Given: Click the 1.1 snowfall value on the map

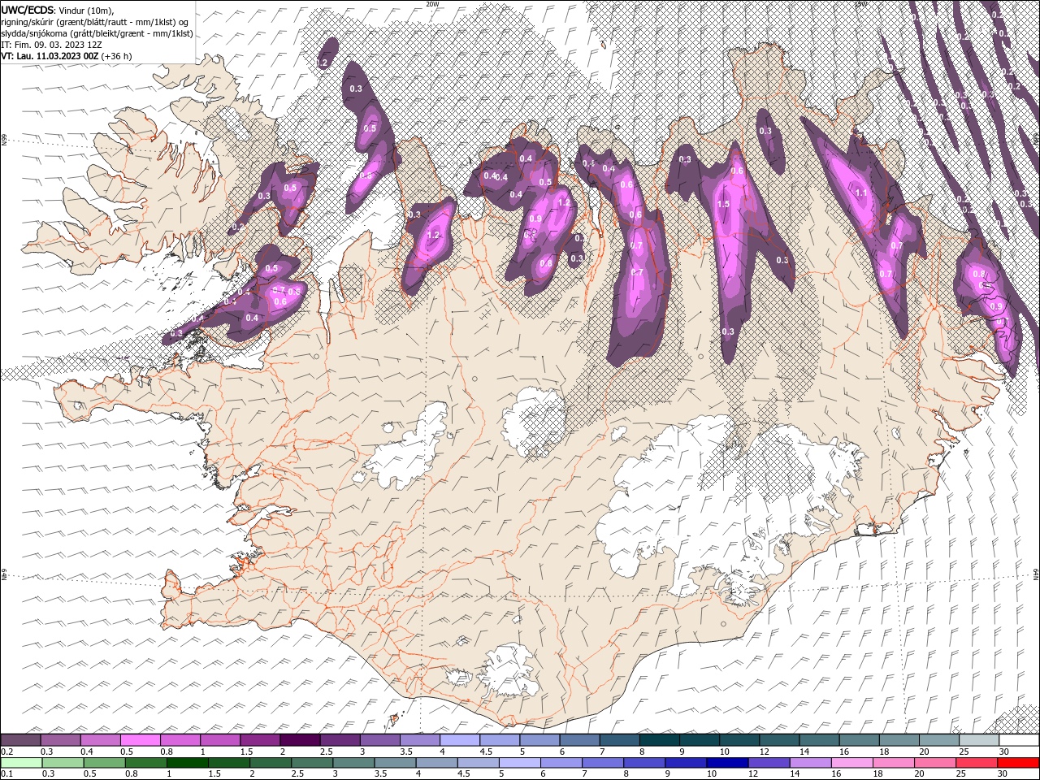Looking at the screenshot, I should 862,193.
